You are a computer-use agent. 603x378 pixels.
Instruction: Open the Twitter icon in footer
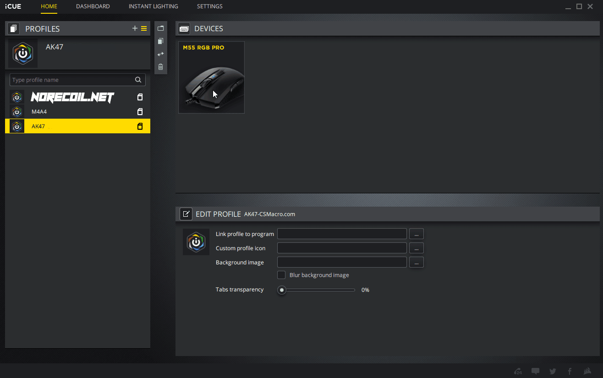pyautogui.click(x=553, y=371)
